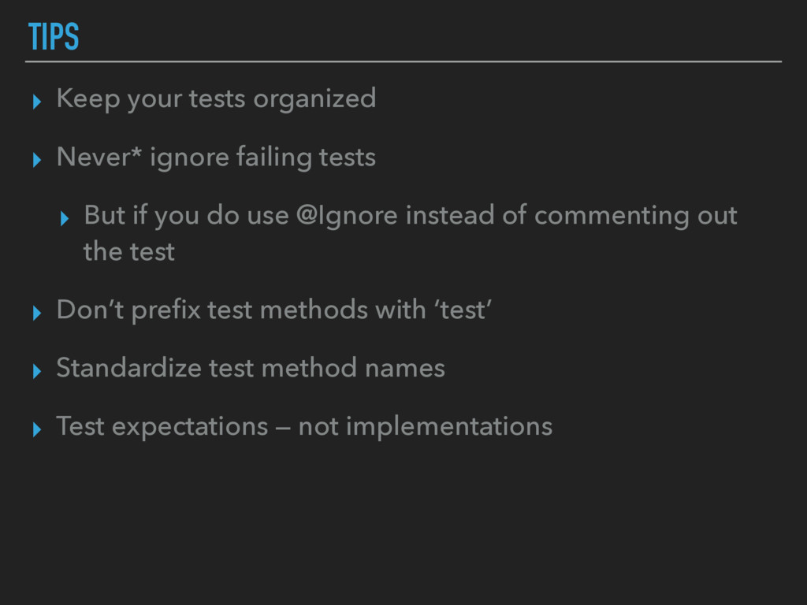The width and height of the screenshot is (807, 605).
Task: Click the word Standardize
Action: (x=128, y=369)
